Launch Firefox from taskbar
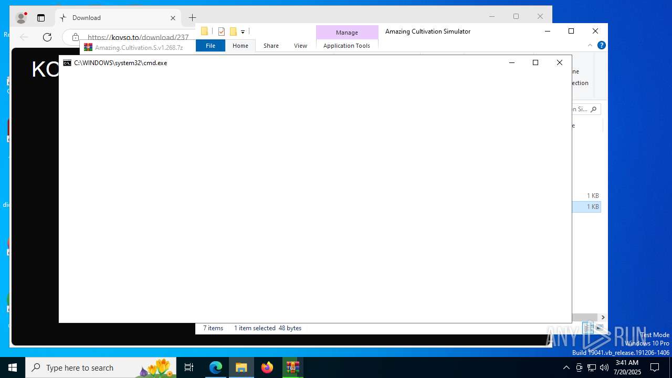Screen dimensions: 672x378 pos(267,367)
